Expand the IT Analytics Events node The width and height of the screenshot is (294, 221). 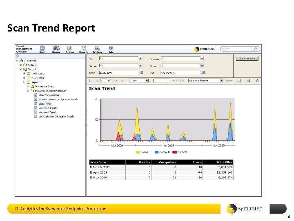coord(28,86)
